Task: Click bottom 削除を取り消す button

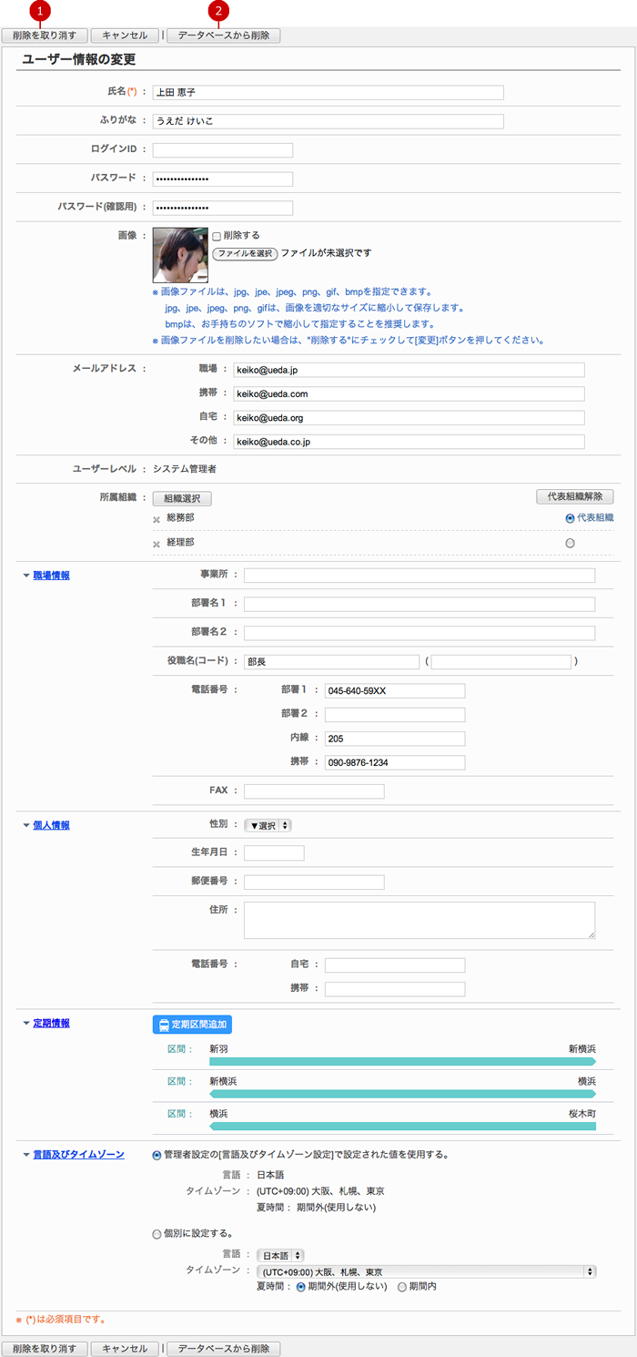Action: coord(45,1349)
